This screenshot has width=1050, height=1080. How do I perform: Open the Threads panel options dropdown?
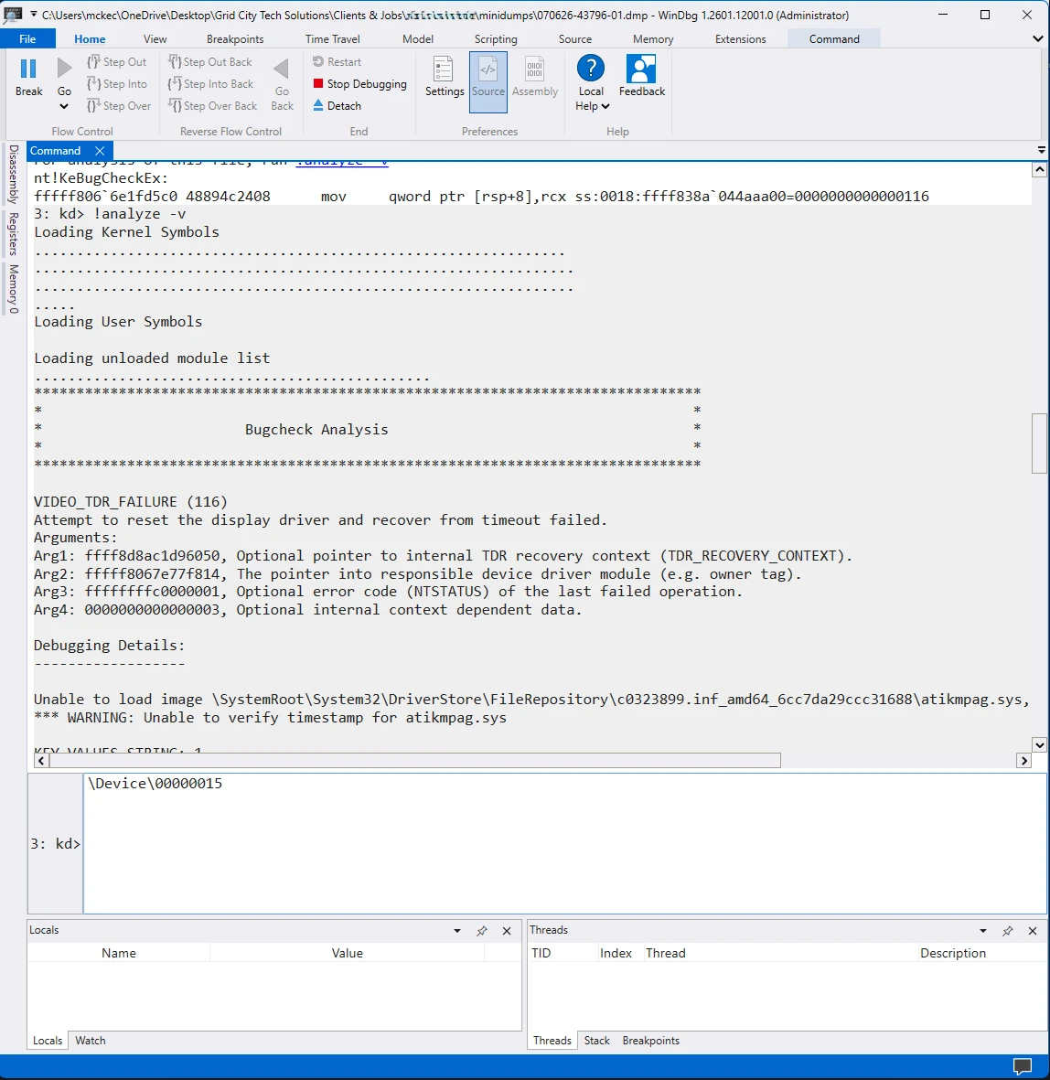point(982,931)
